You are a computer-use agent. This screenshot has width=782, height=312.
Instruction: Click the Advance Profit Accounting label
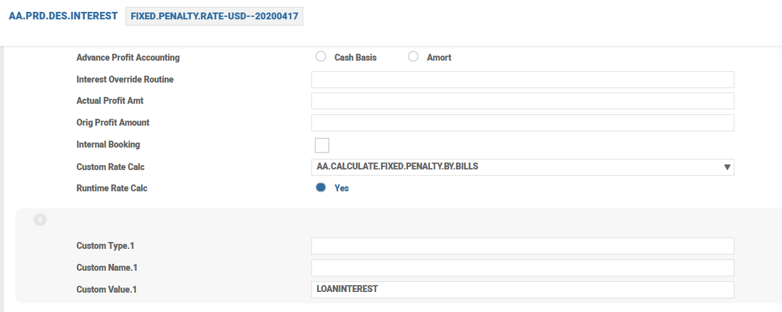point(128,58)
